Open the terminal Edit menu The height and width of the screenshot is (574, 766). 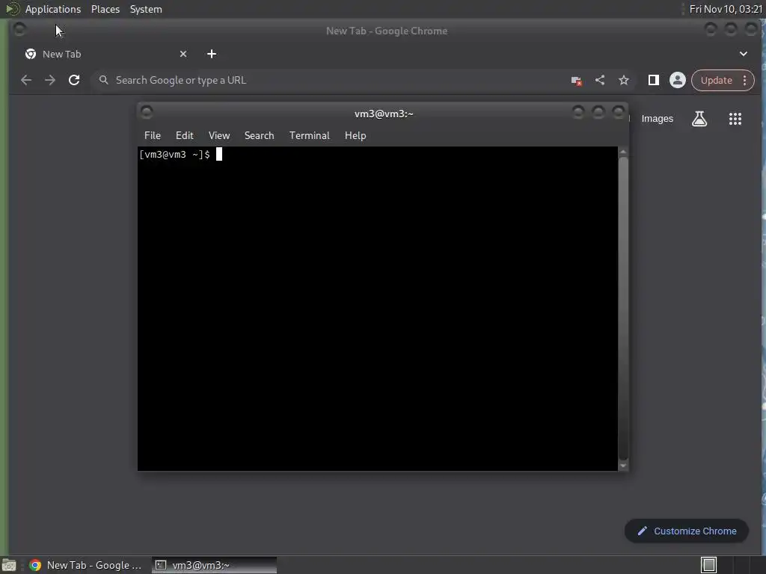point(185,135)
